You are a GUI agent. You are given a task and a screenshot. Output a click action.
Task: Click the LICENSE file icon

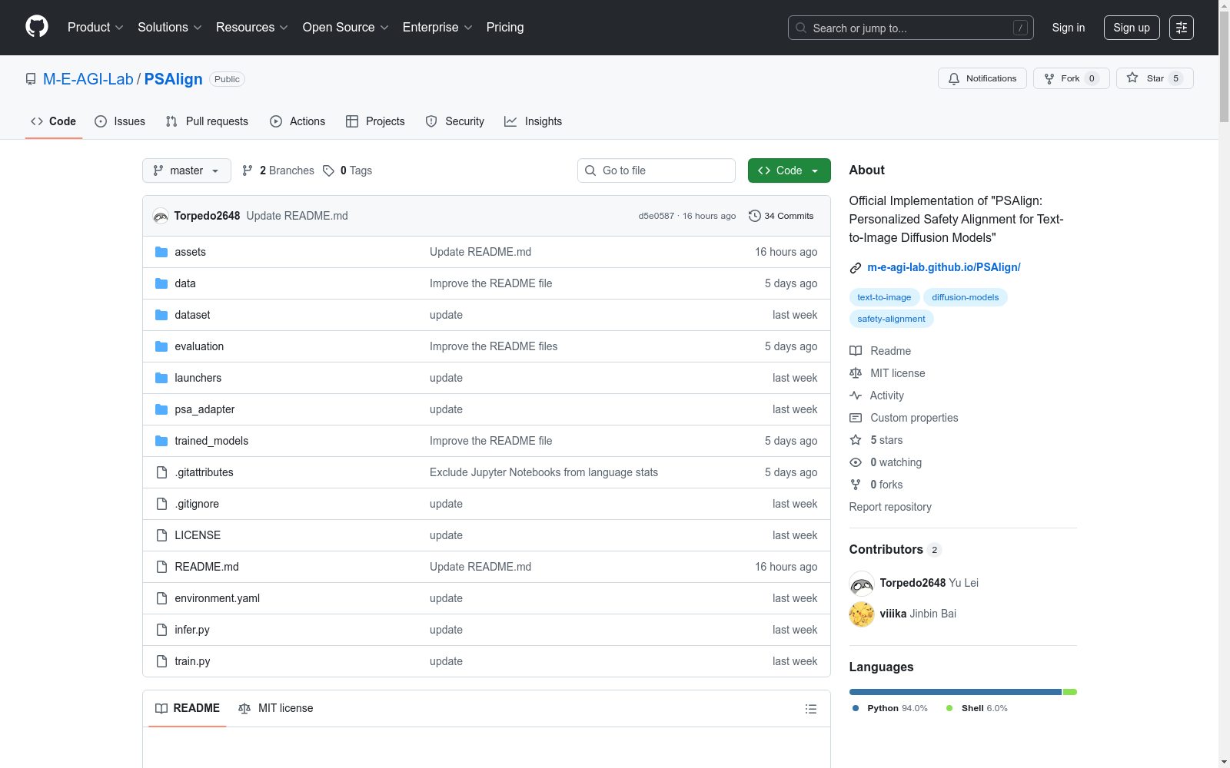161,535
